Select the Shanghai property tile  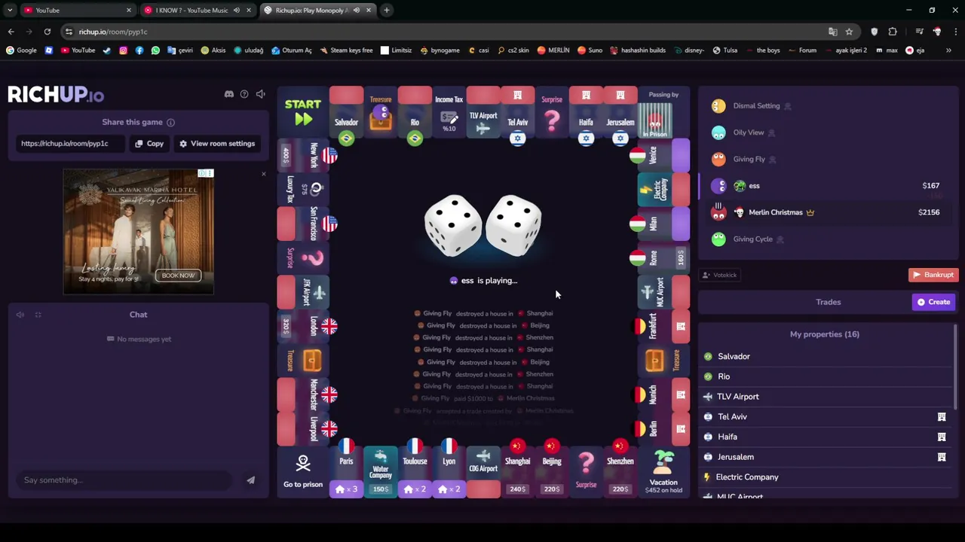(x=518, y=472)
